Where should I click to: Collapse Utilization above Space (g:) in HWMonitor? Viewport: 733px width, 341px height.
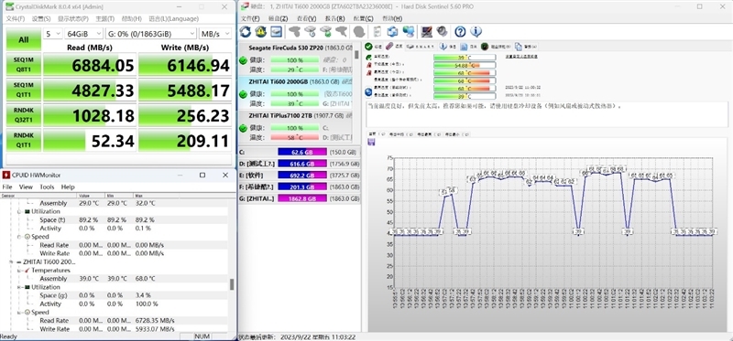pyautogui.click(x=20, y=287)
